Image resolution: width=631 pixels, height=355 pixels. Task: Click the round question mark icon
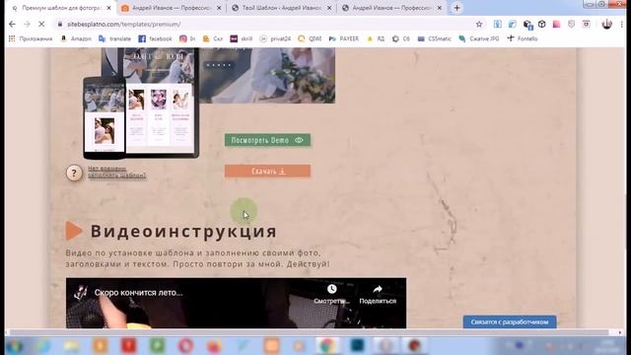[74, 174]
